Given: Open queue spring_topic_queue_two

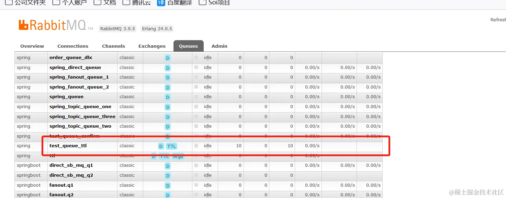Looking at the screenshot, I should 80,126.
